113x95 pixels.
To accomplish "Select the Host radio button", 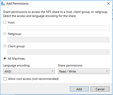I will click(x=5, y=22).
